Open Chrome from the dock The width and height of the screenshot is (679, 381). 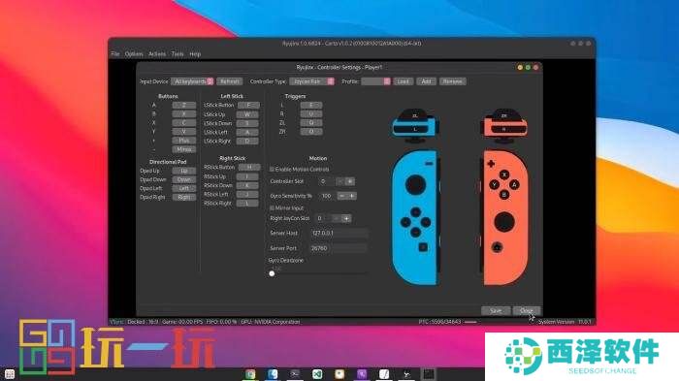click(250, 374)
